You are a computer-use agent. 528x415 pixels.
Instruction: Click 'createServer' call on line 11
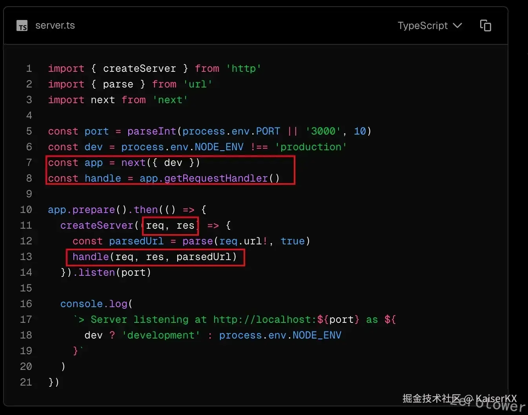97,226
